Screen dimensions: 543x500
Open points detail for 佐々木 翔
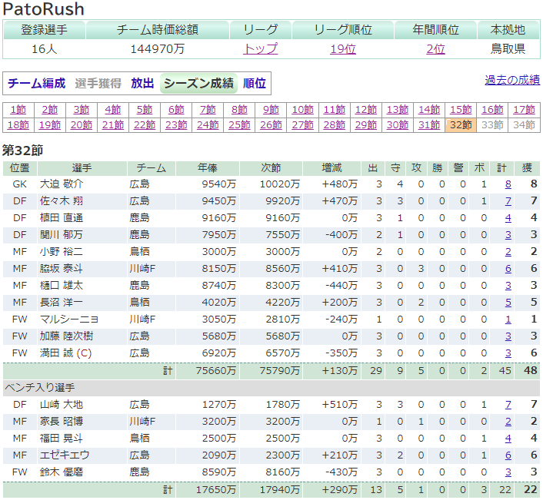[x=508, y=201]
